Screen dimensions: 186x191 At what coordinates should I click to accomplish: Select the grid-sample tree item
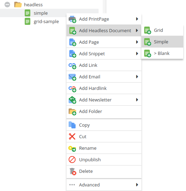(x=46, y=21)
